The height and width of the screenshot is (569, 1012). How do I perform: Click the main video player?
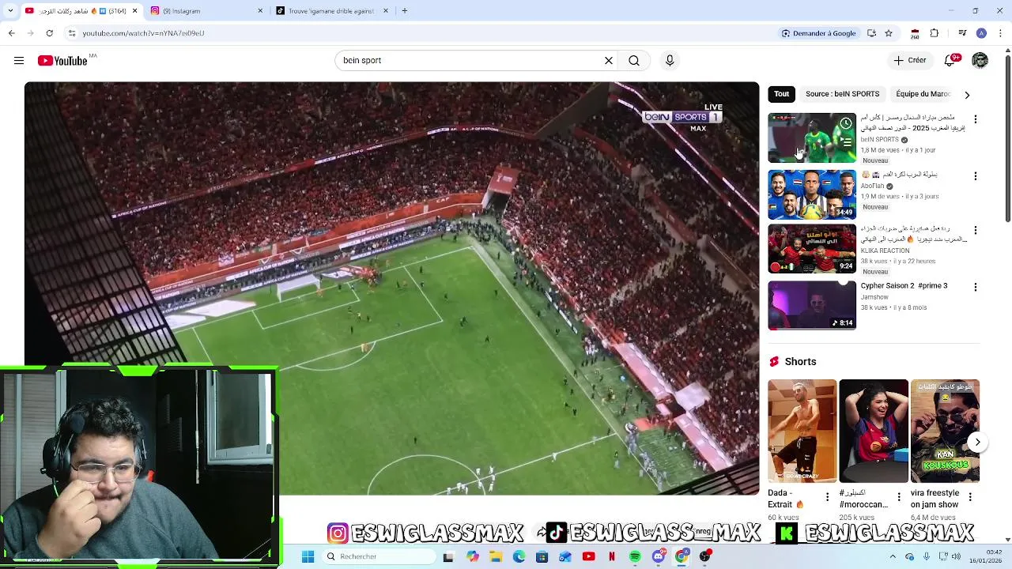391,288
